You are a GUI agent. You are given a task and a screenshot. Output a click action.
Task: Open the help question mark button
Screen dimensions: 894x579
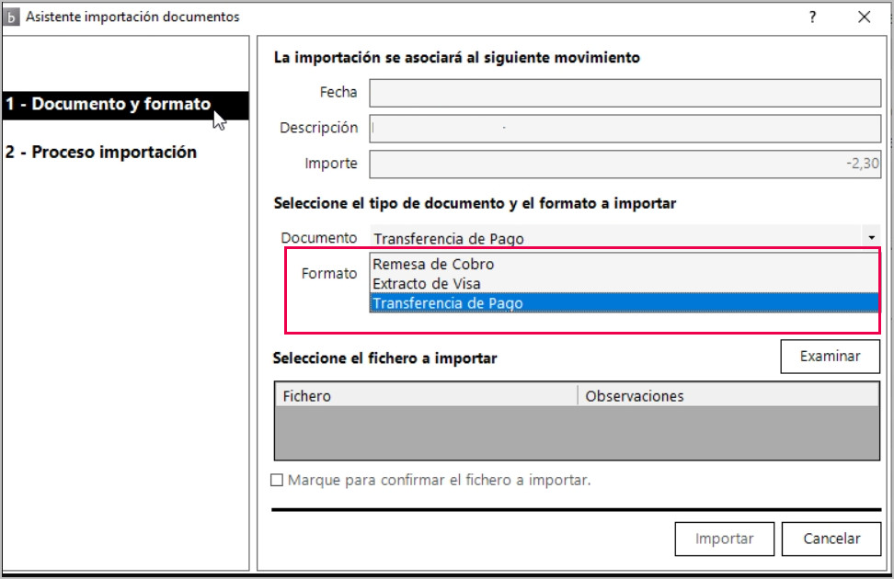coord(812,17)
